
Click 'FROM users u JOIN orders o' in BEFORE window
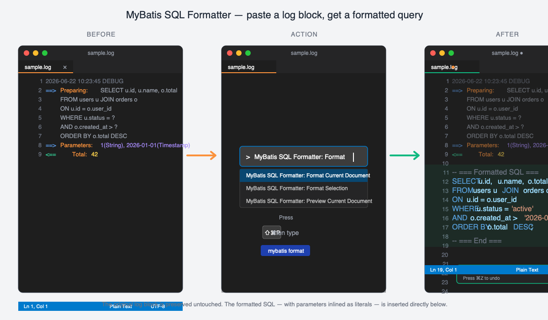99,100
